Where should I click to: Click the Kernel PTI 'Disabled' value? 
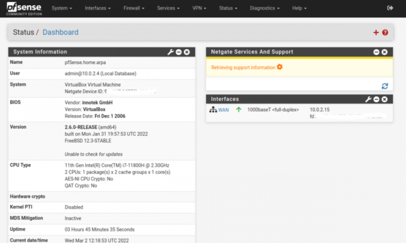point(74,207)
